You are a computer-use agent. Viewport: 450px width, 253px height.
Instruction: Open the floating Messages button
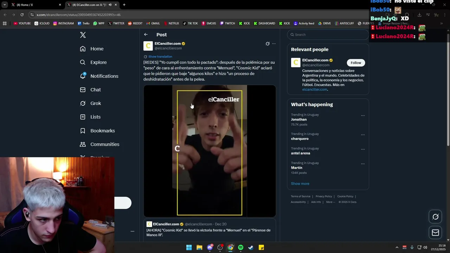pos(435,233)
